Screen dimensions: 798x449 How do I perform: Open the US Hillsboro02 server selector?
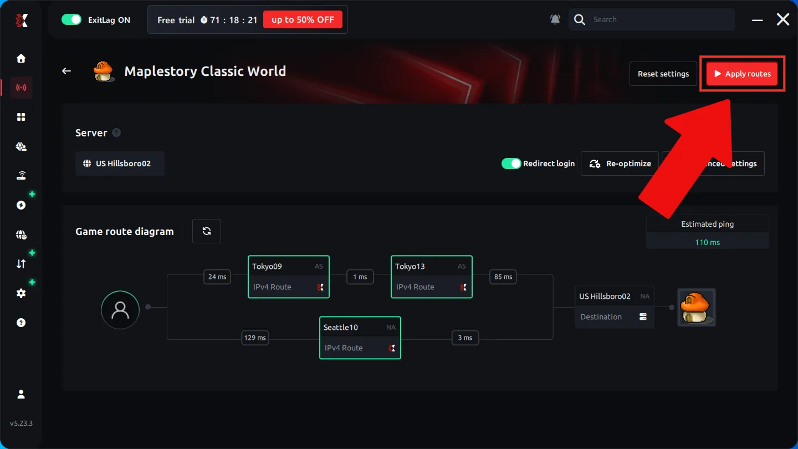point(120,164)
